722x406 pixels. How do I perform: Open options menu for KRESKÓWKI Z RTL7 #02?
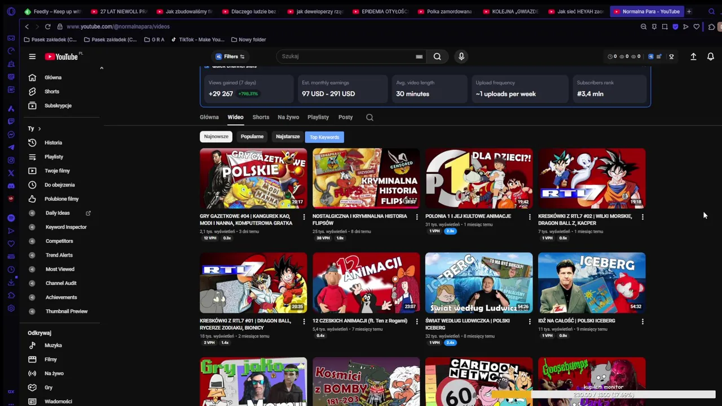pyautogui.click(x=642, y=217)
